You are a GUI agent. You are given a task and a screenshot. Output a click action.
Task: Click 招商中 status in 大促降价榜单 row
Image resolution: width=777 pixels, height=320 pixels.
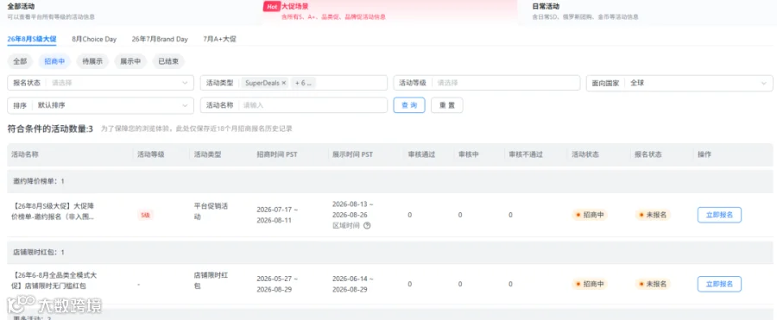click(x=590, y=215)
